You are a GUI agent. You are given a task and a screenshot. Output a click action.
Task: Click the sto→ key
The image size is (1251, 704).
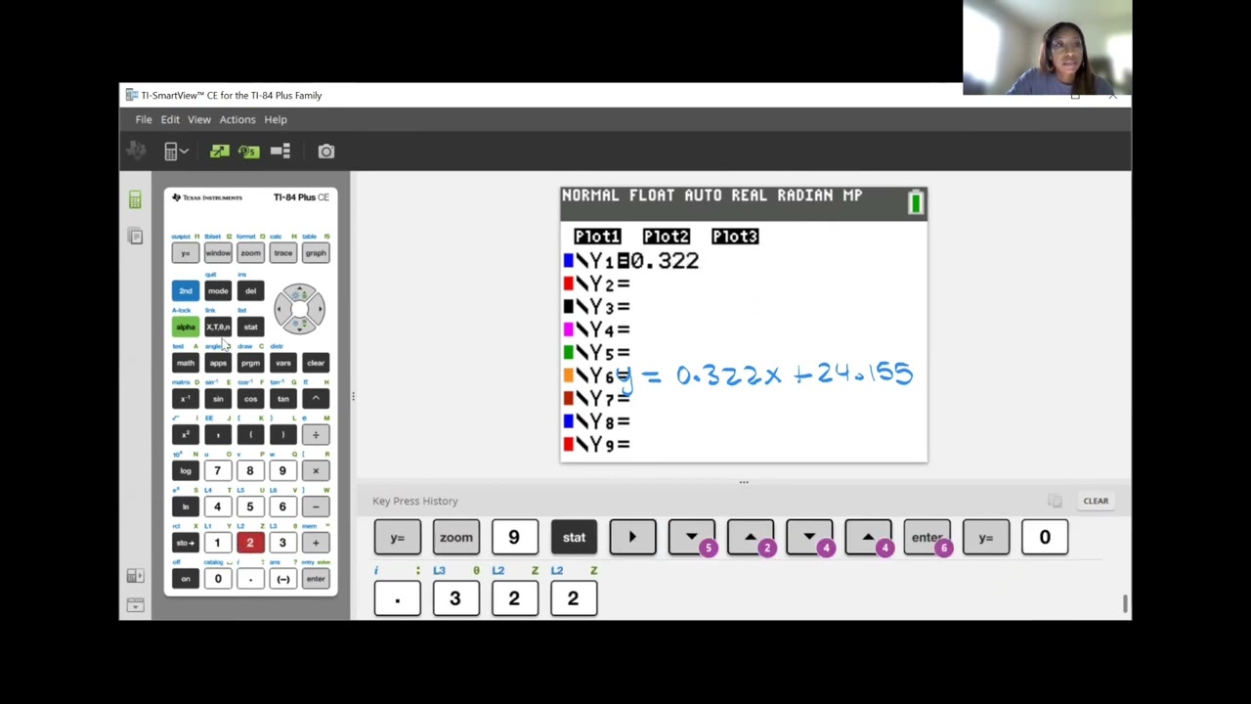pos(186,543)
